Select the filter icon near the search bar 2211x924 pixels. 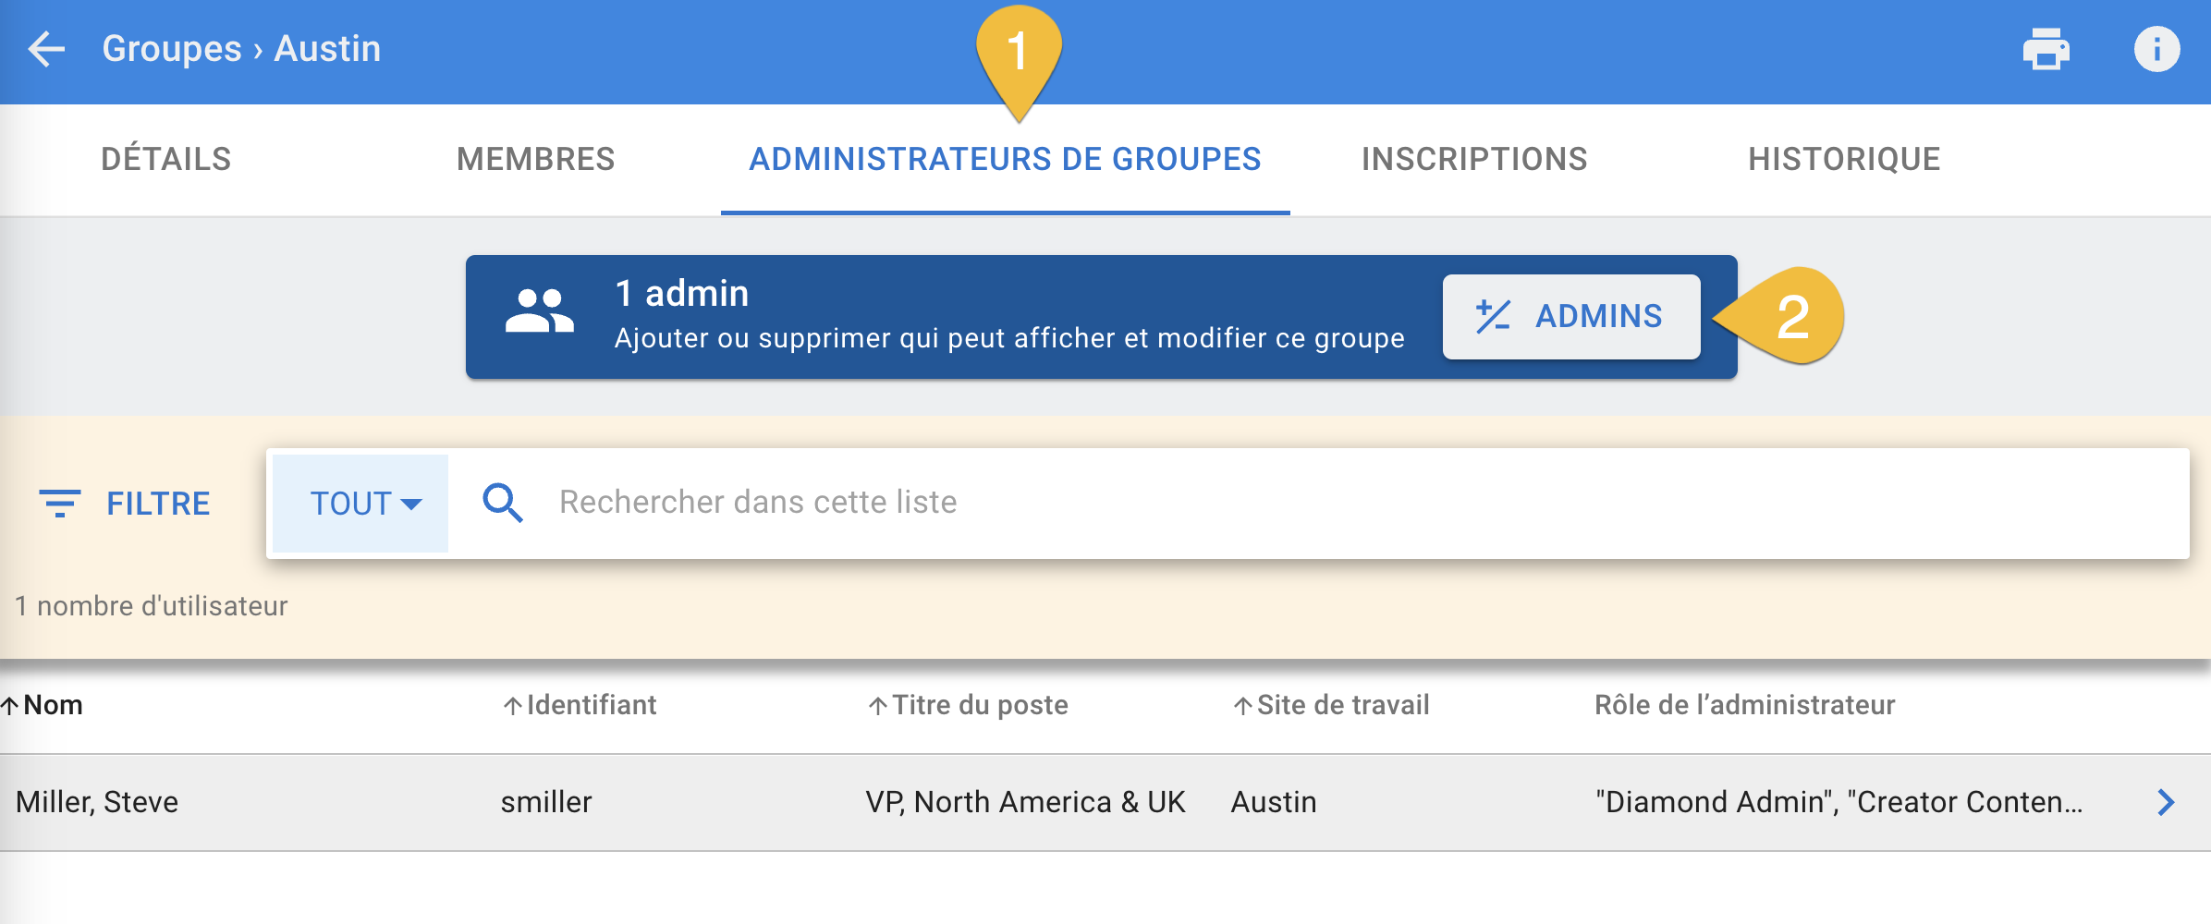click(x=60, y=503)
